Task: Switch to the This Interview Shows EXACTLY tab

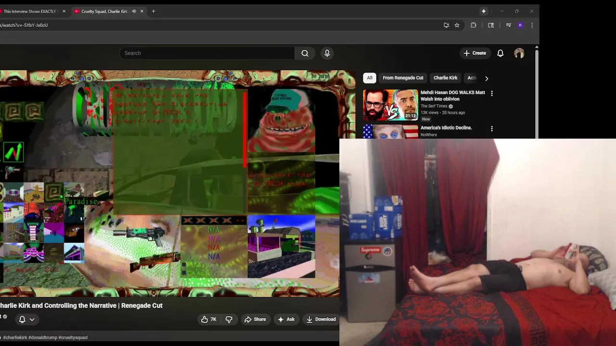Action: click(x=30, y=11)
